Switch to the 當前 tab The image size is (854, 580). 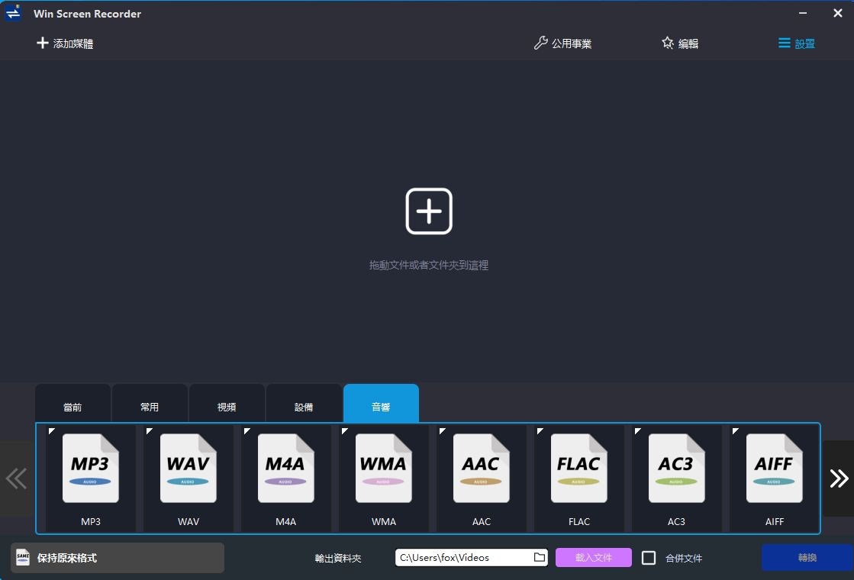tap(73, 404)
